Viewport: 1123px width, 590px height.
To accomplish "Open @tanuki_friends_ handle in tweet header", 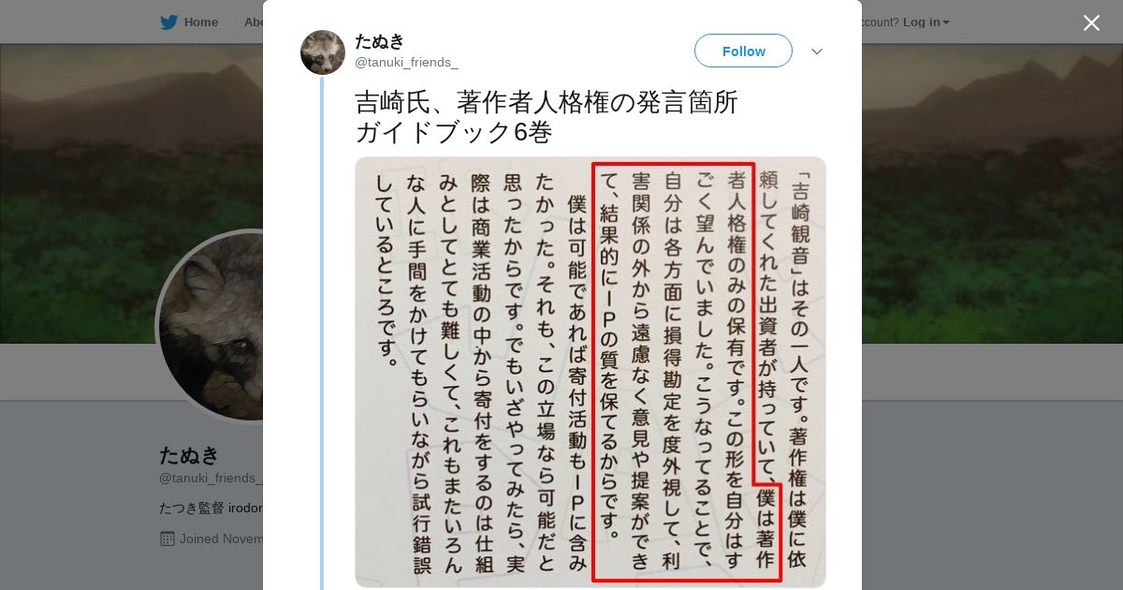I will (406, 63).
